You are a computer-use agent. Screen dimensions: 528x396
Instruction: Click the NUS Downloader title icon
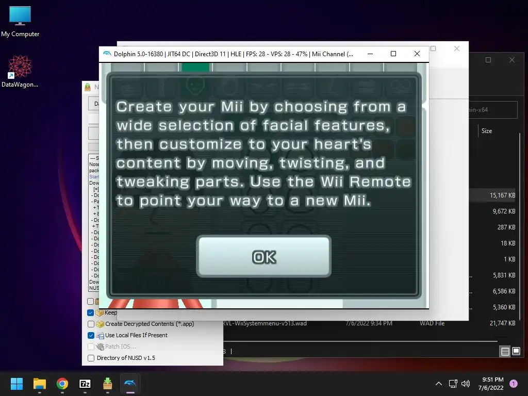pyautogui.click(x=88, y=87)
